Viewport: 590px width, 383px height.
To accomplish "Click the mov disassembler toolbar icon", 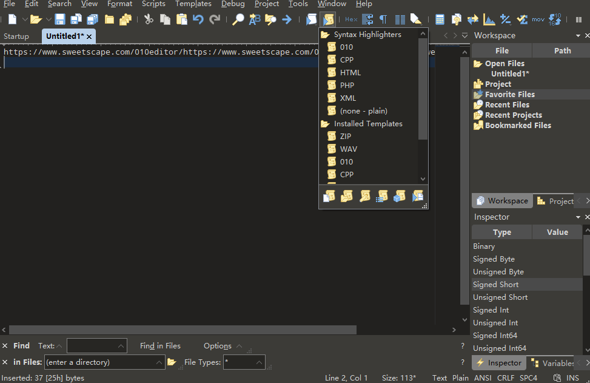I will (538, 19).
